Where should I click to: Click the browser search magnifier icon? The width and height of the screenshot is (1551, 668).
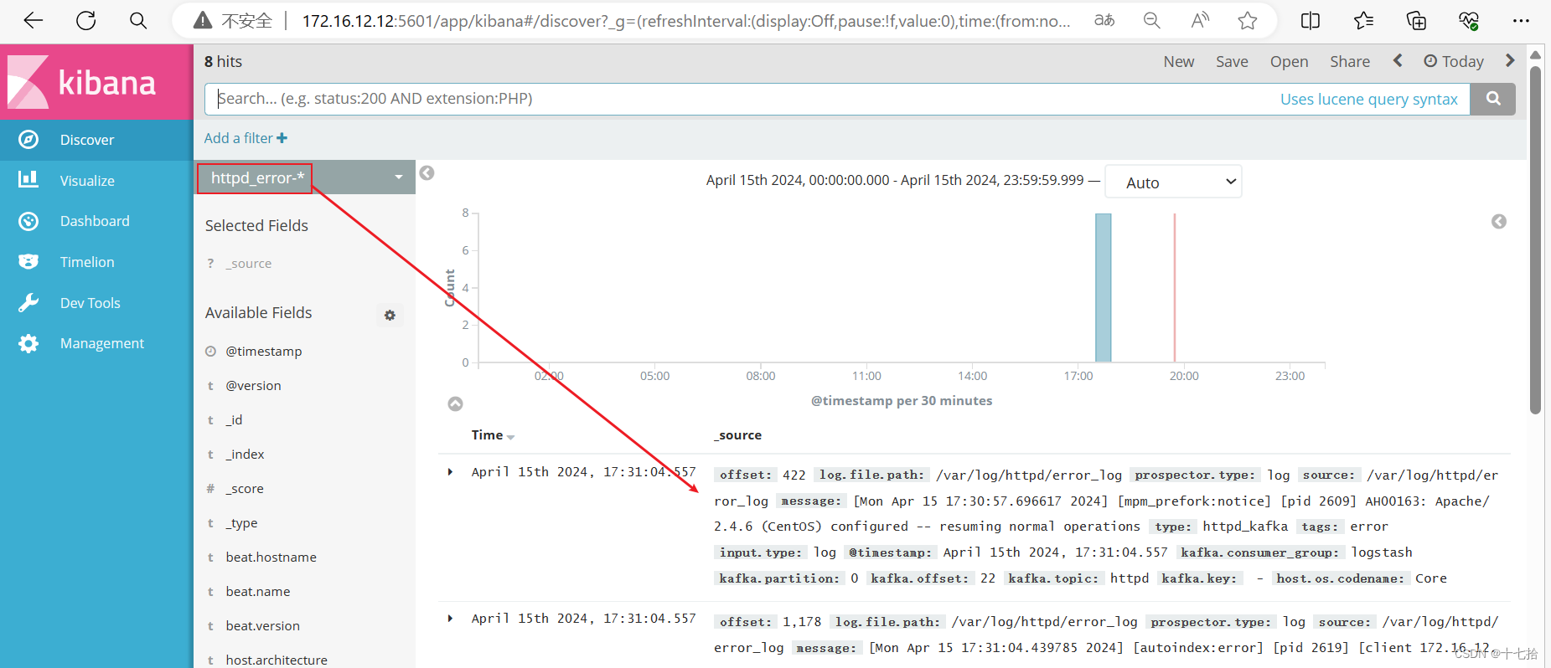coord(138,20)
